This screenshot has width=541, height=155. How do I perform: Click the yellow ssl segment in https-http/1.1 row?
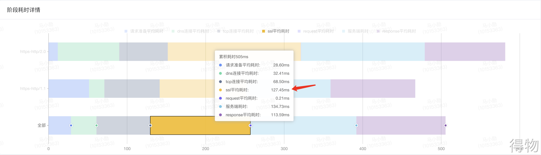[x=187, y=89]
